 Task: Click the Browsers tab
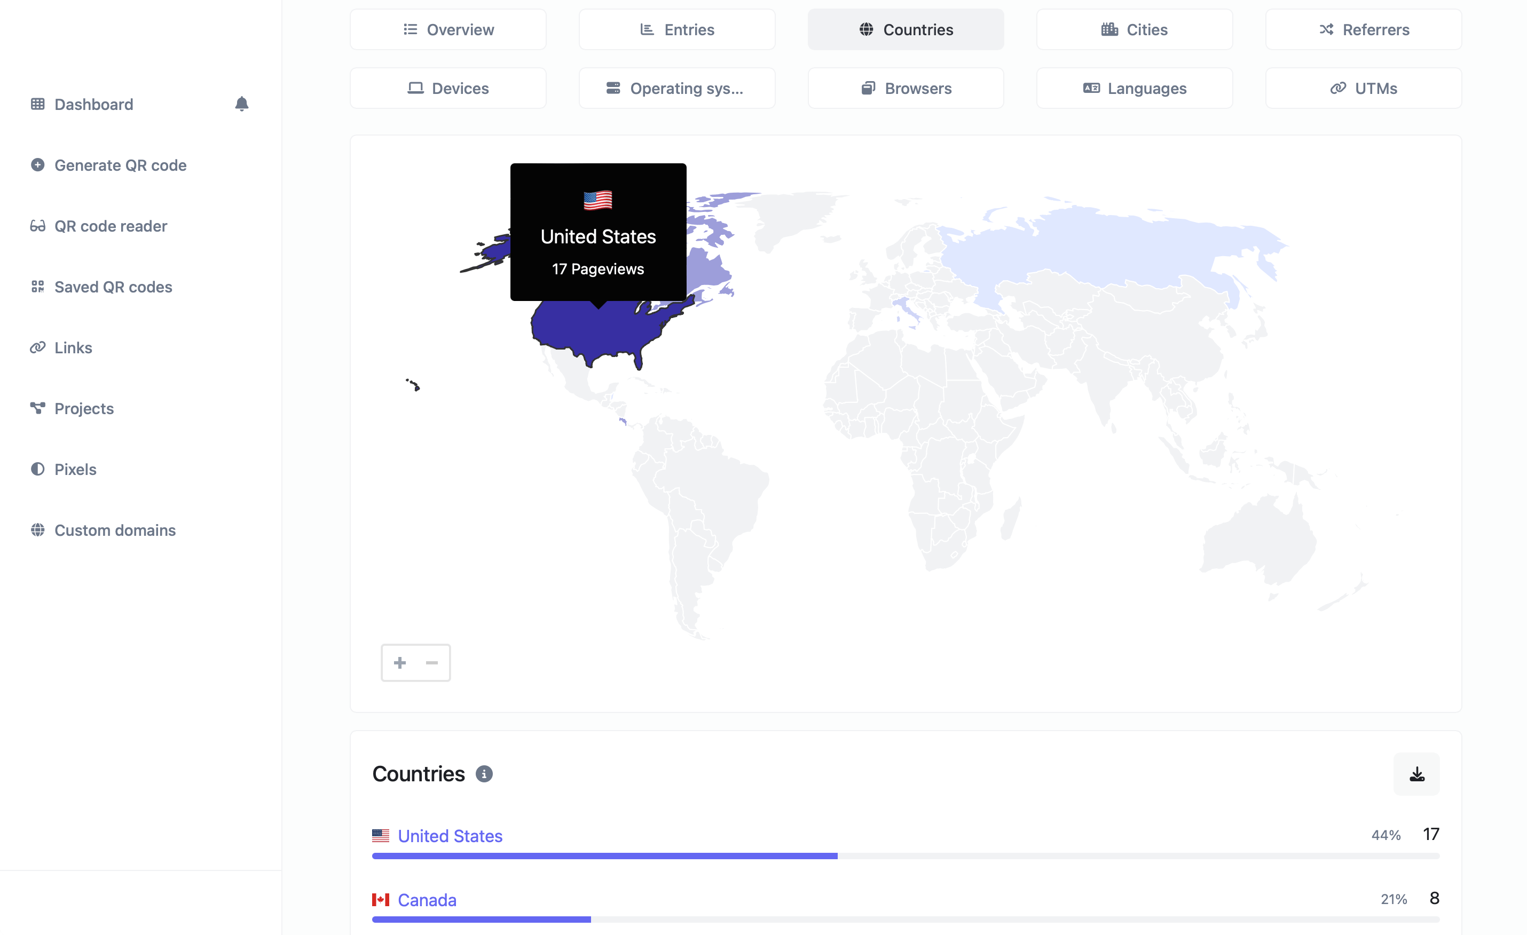tap(906, 87)
